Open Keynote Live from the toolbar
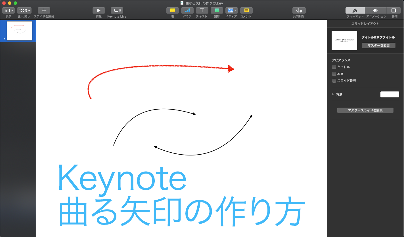The height and width of the screenshot is (237, 404). pyautogui.click(x=117, y=10)
